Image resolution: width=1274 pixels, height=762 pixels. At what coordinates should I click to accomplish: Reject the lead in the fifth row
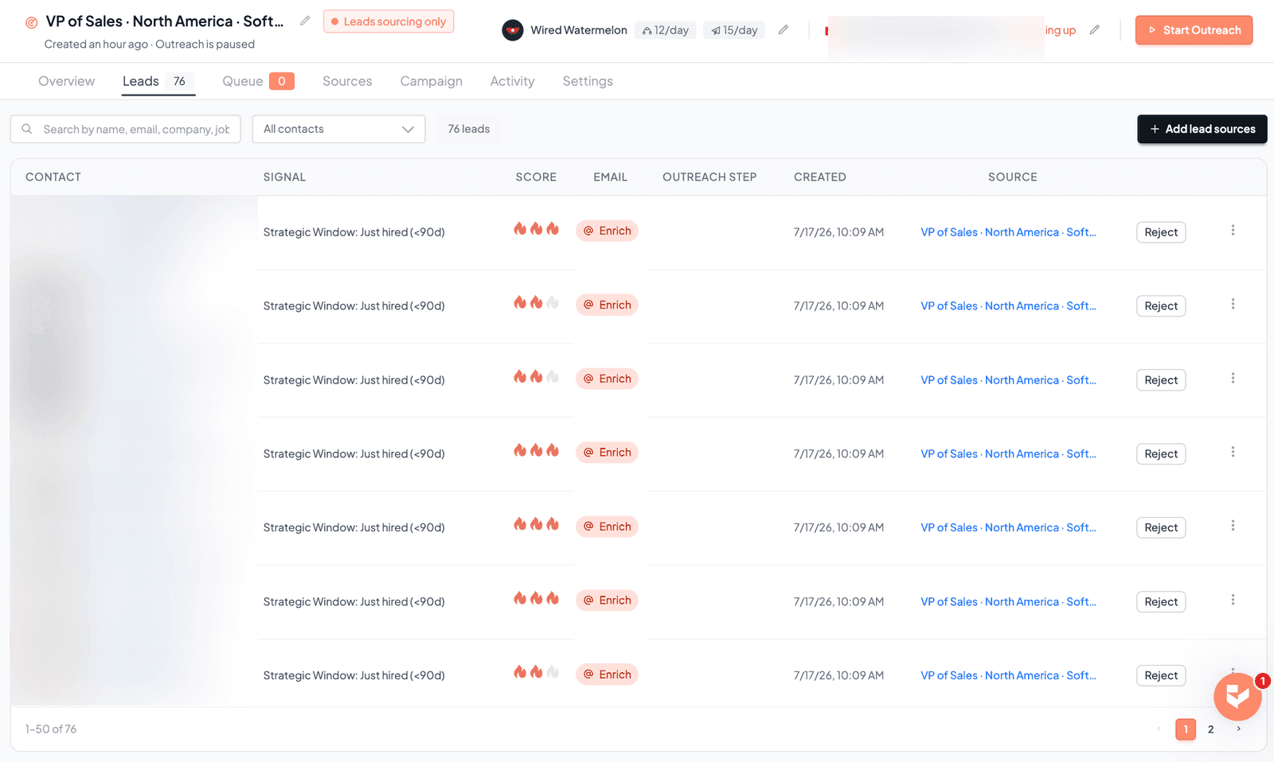point(1161,527)
